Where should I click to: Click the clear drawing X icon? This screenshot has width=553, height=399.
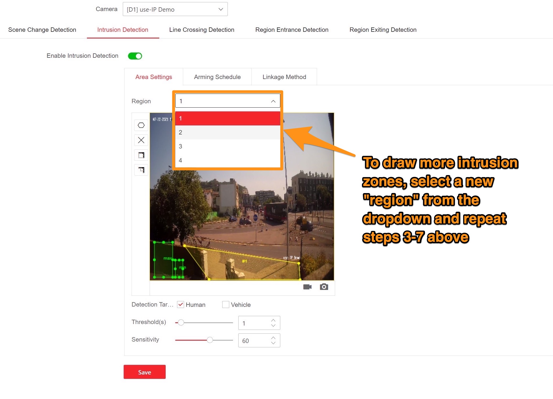tap(141, 140)
